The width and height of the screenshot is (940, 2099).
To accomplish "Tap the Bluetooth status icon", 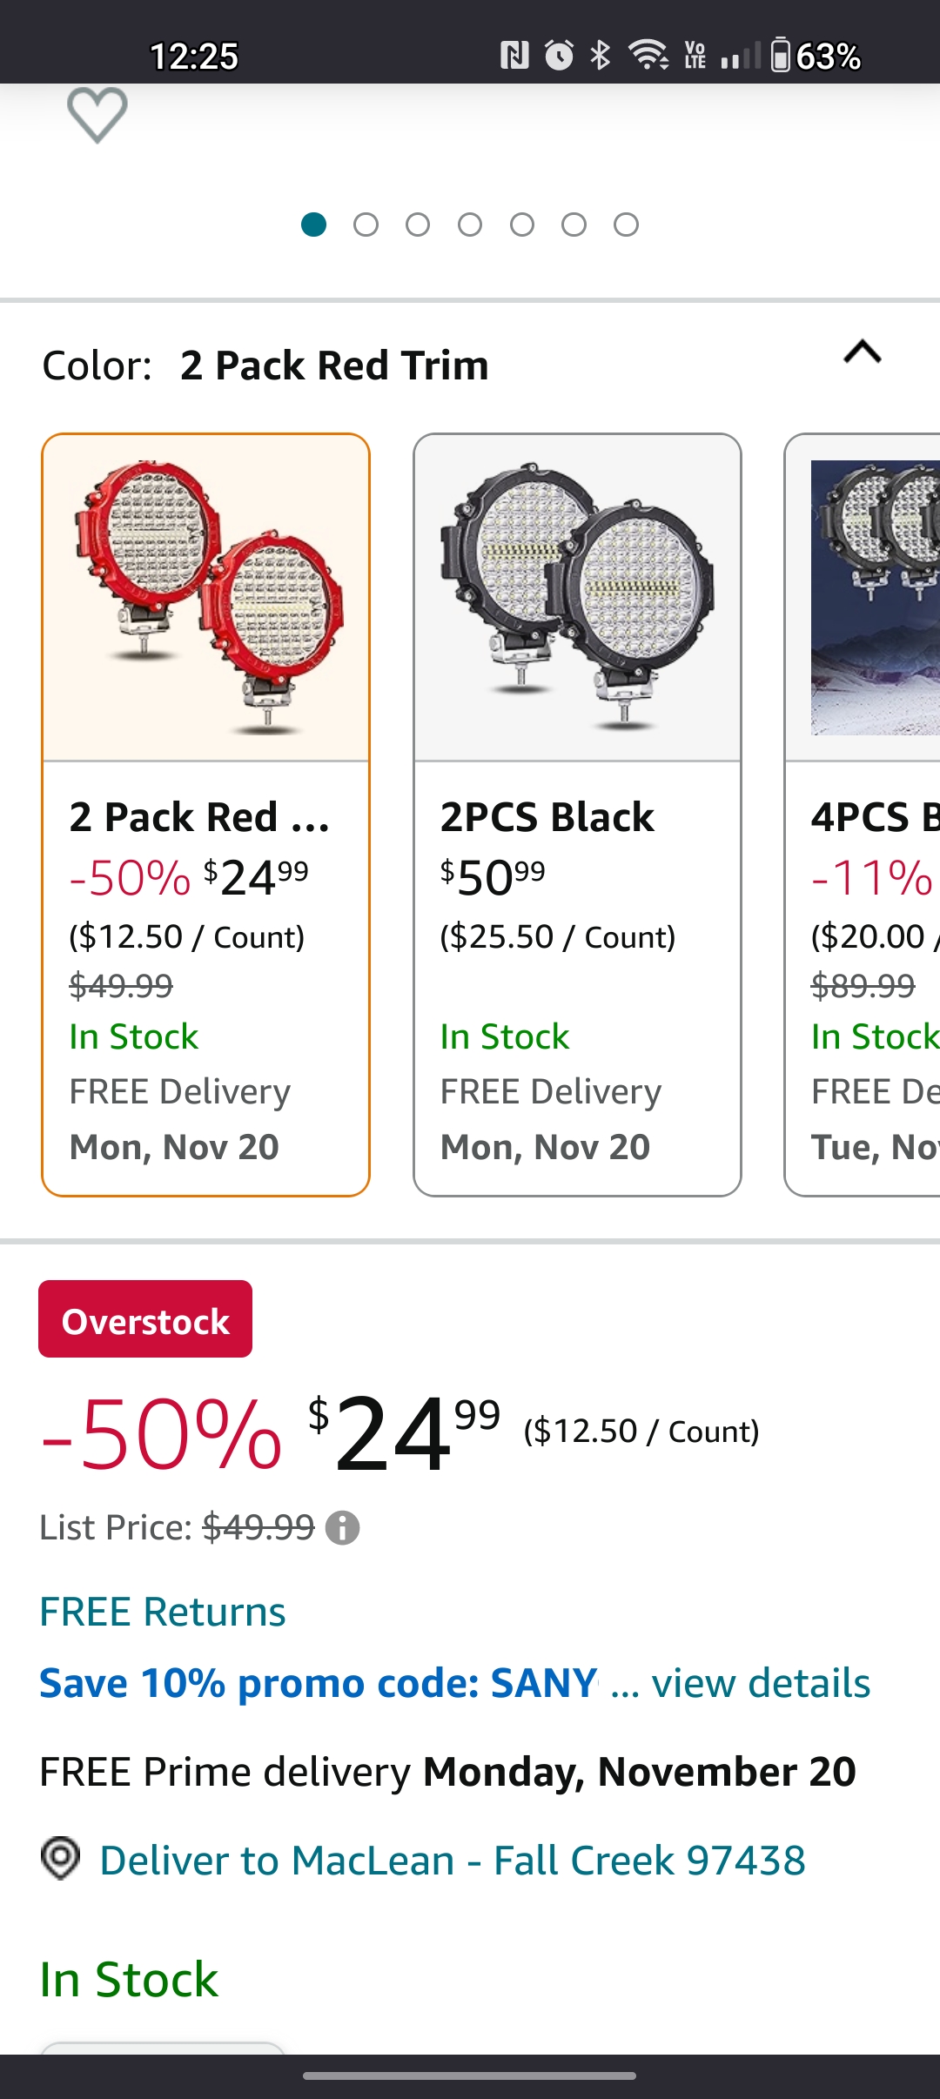I will pyautogui.click(x=601, y=56).
